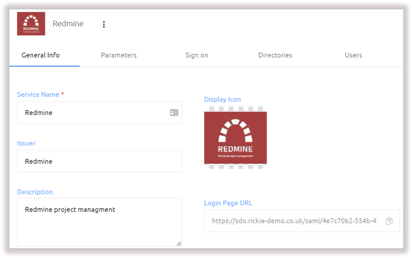Image resolution: width=413 pixels, height=258 pixels.
Task: Click the Display Icon label
Action: (222, 100)
